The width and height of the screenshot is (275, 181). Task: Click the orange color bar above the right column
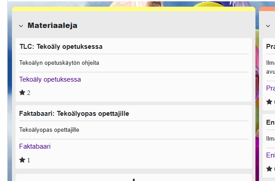[267, 8]
